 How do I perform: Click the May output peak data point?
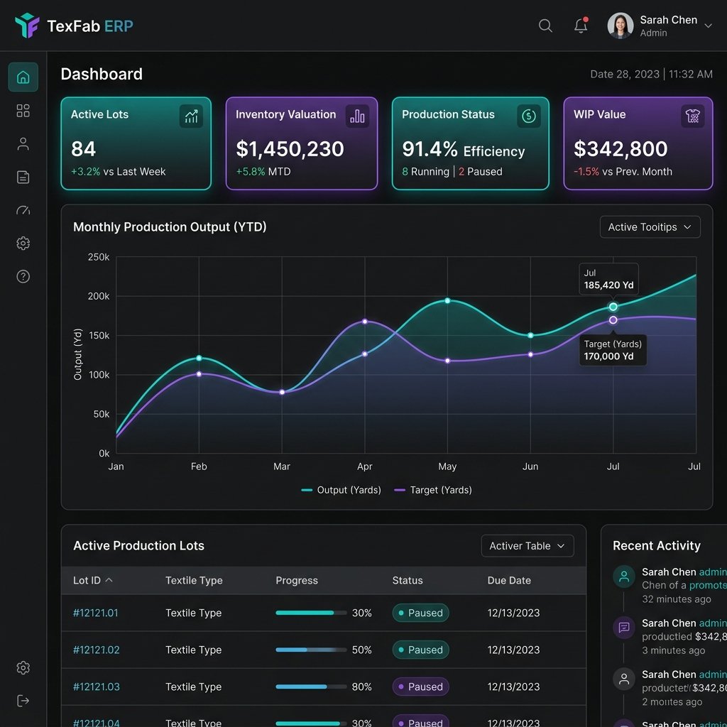[x=447, y=301]
